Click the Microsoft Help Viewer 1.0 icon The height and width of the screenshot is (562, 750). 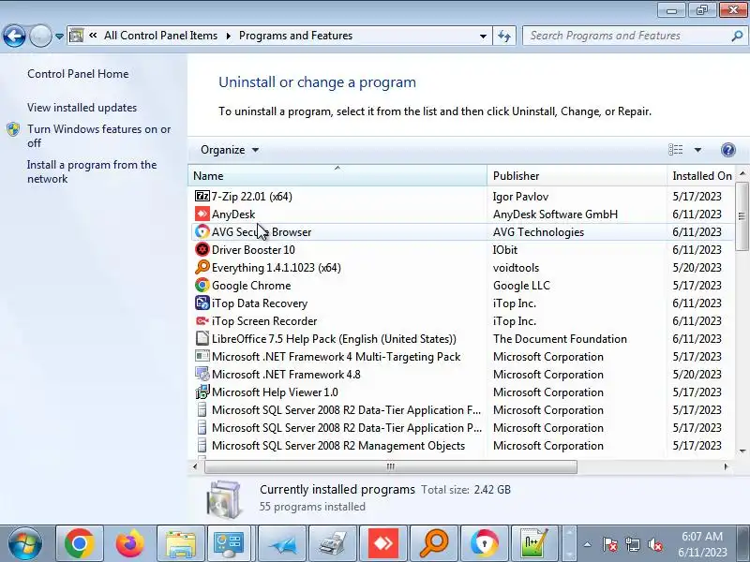pyautogui.click(x=202, y=392)
